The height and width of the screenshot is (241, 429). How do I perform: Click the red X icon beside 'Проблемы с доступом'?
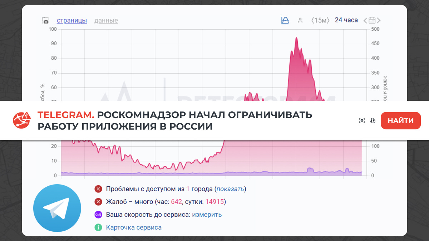(x=98, y=189)
